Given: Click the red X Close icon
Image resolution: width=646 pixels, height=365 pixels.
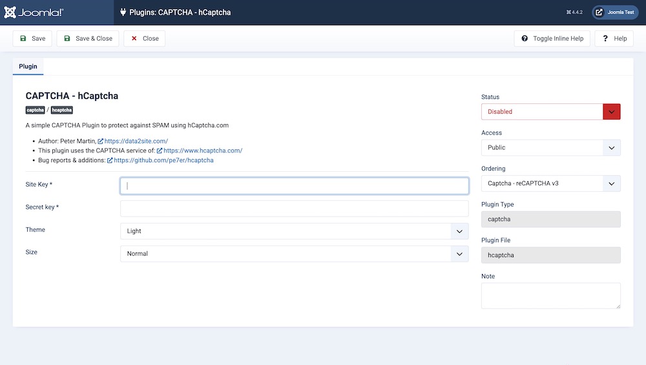Looking at the screenshot, I should pyautogui.click(x=134, y=39).
